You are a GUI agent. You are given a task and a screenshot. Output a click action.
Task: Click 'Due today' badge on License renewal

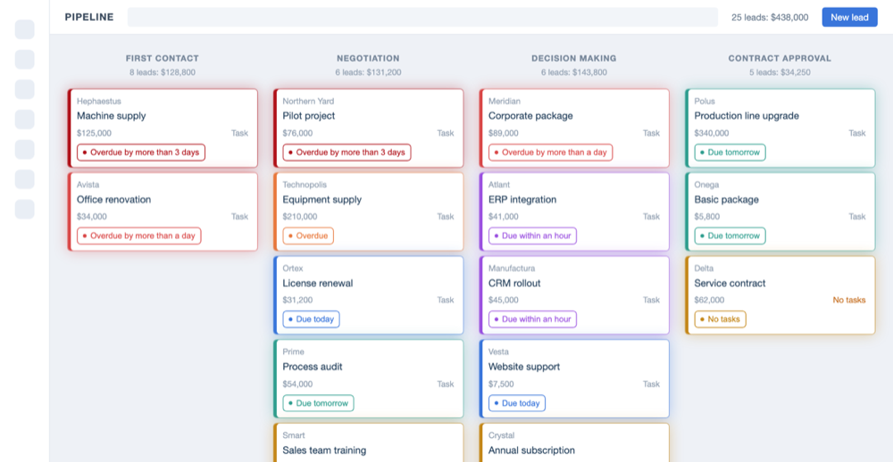coord(311,319)
